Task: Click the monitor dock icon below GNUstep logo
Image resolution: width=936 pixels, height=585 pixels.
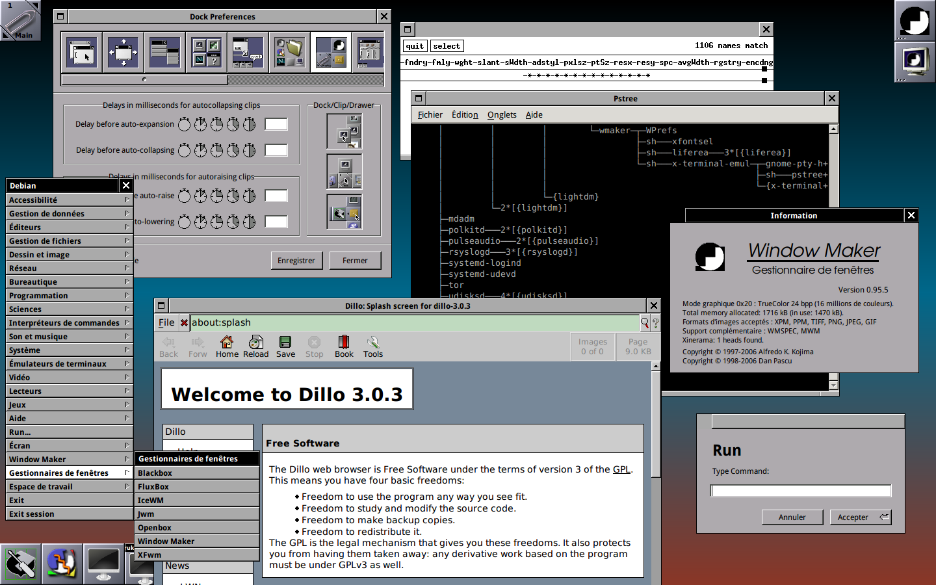Action: [x=915, y=62]
